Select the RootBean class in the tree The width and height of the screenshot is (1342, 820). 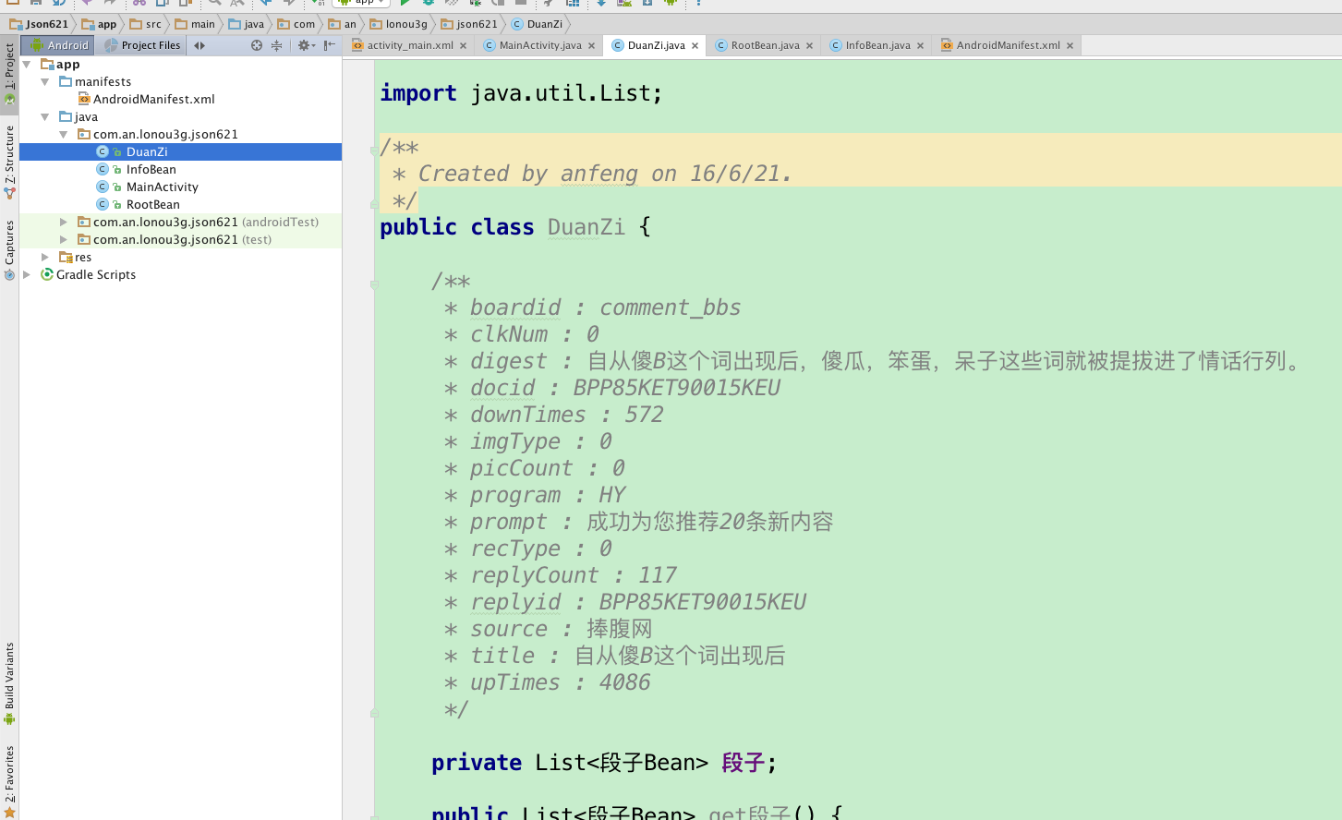pos(152,205)
